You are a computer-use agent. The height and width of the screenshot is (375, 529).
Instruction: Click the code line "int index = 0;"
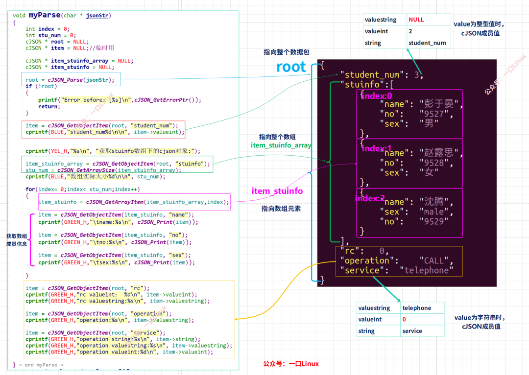[x=48, y=29]
